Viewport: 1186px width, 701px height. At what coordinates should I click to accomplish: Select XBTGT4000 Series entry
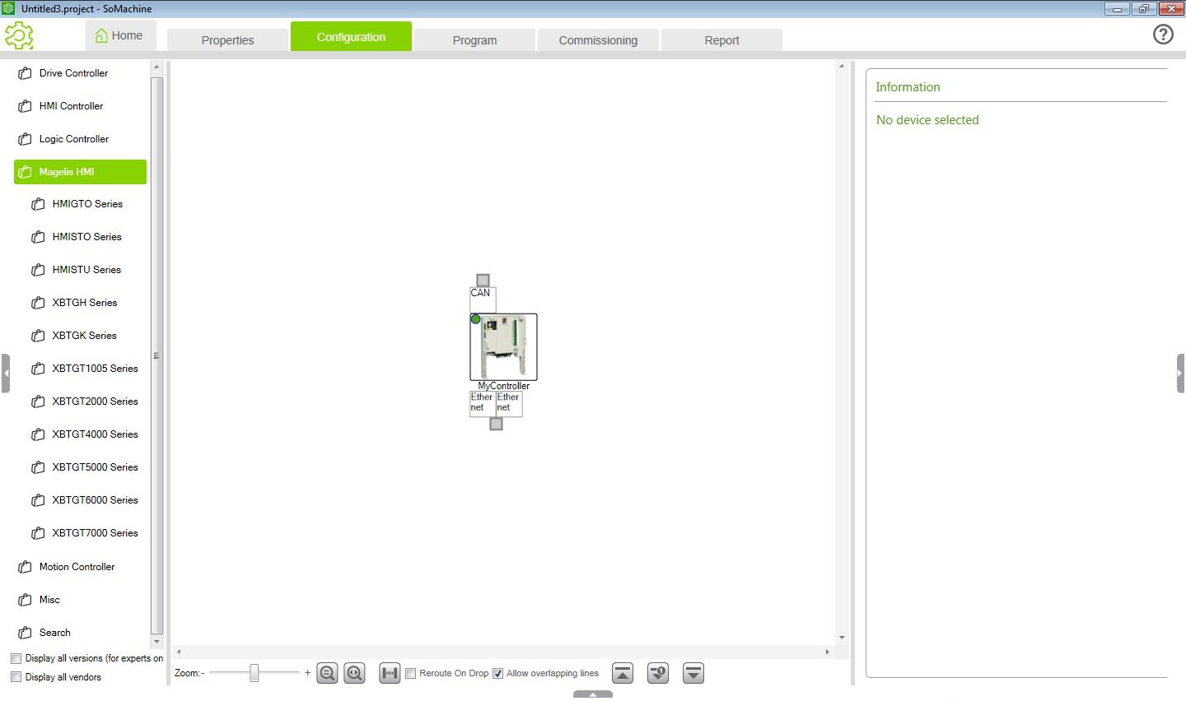(95, 434)
